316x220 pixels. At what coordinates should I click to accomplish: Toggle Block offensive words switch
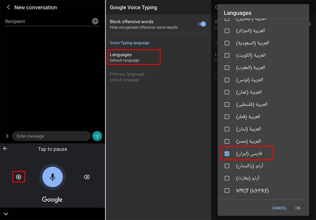click(202, 24)
